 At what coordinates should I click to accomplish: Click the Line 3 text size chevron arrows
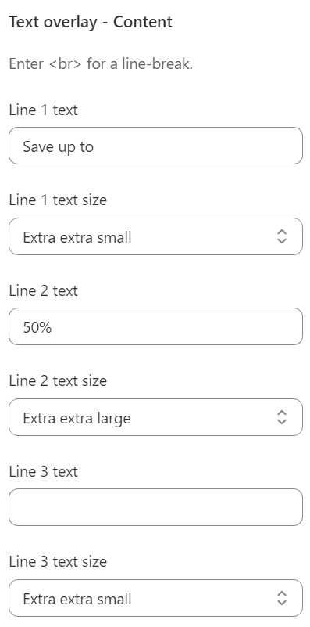[282, 598]
